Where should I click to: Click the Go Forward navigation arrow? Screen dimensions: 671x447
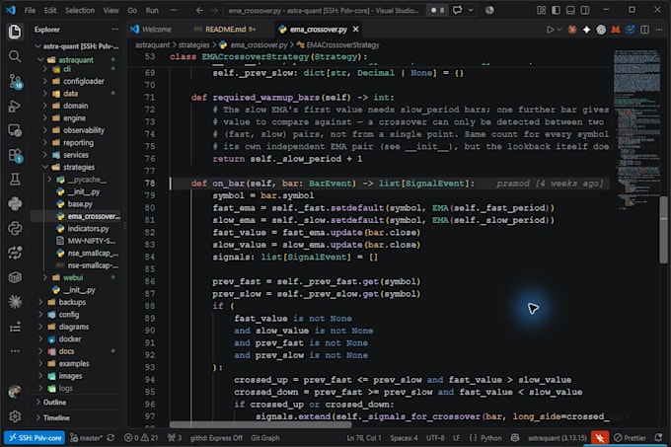214,10
